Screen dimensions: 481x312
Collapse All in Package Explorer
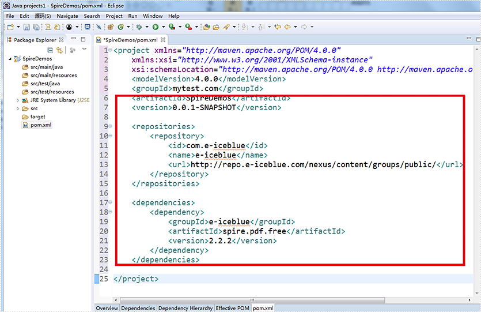[x=50, y=50]
